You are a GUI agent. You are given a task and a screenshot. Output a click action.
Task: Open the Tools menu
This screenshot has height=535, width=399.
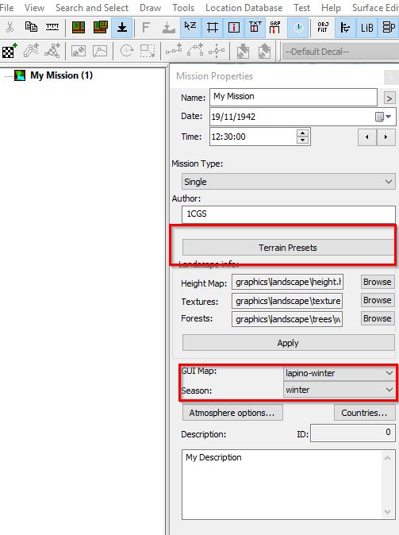pyautogui.click(x=183, y=7)
